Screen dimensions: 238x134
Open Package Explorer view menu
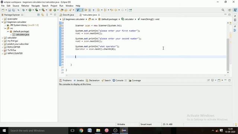point(47,15)
